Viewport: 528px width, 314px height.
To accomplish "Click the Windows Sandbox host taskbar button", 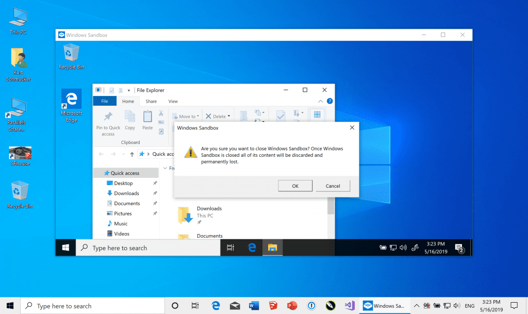I will click(385, 306).
